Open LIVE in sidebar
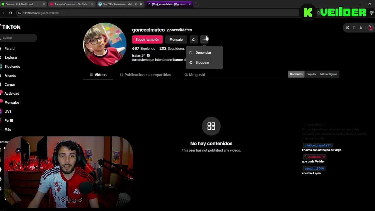 tap(8, 112)
